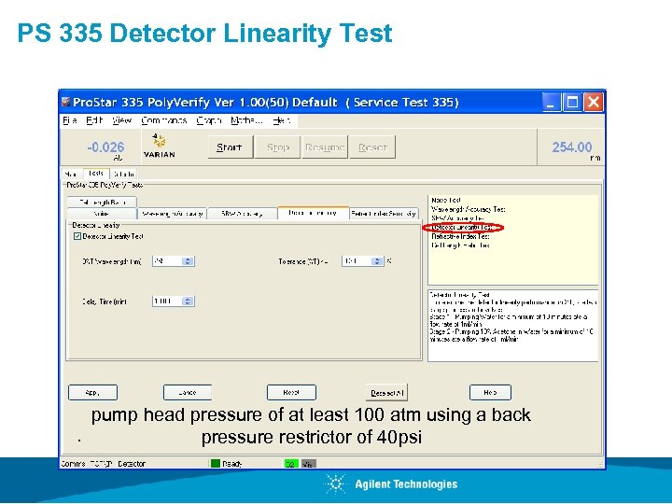Click the toolbar Reset button
Screen dimensions: 672x504
tap(372, 147)
